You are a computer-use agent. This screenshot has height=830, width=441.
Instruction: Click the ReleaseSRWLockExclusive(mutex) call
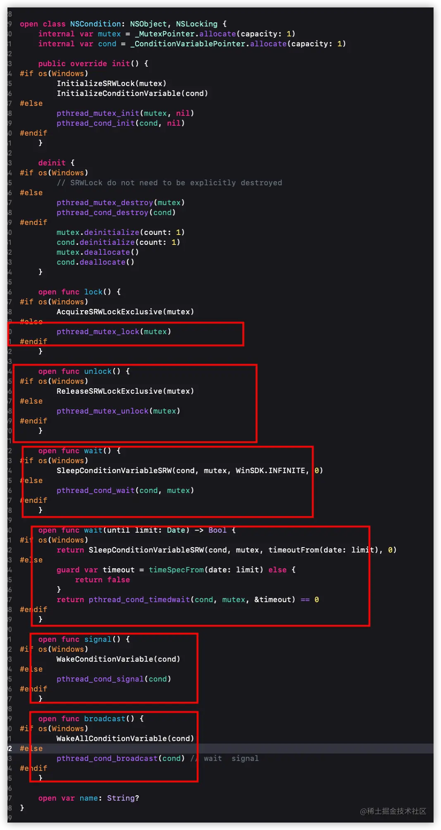[125, 391]
